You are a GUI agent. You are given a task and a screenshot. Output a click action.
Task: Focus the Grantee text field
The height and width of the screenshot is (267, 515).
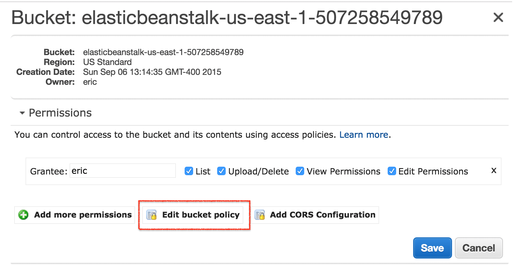click(x=122, y=171)
